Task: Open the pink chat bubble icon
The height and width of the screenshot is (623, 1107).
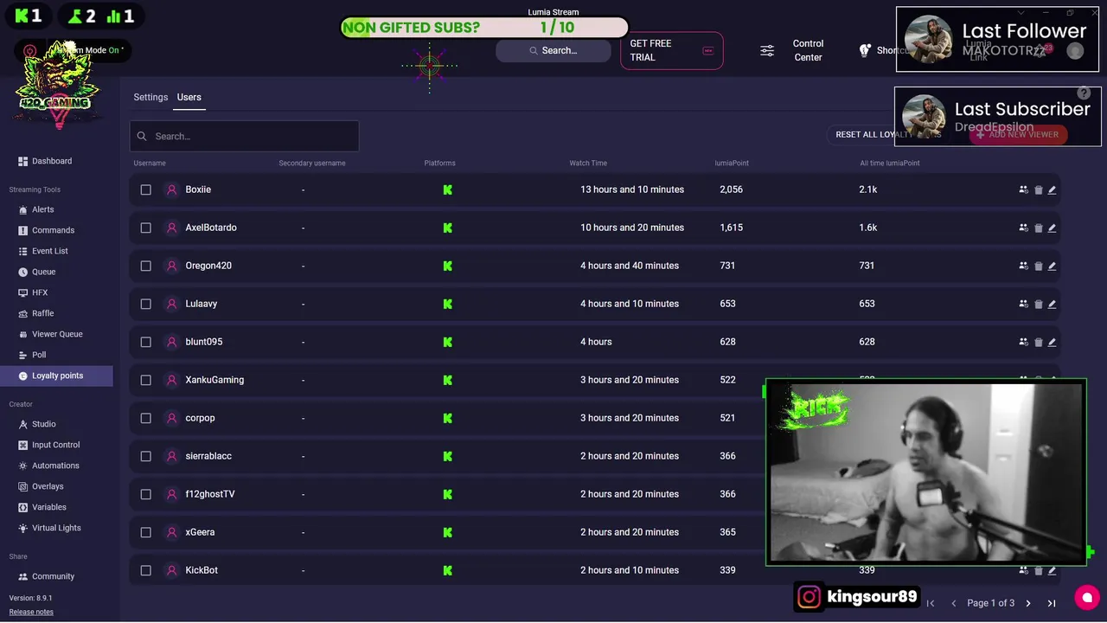Action: 1086,597
